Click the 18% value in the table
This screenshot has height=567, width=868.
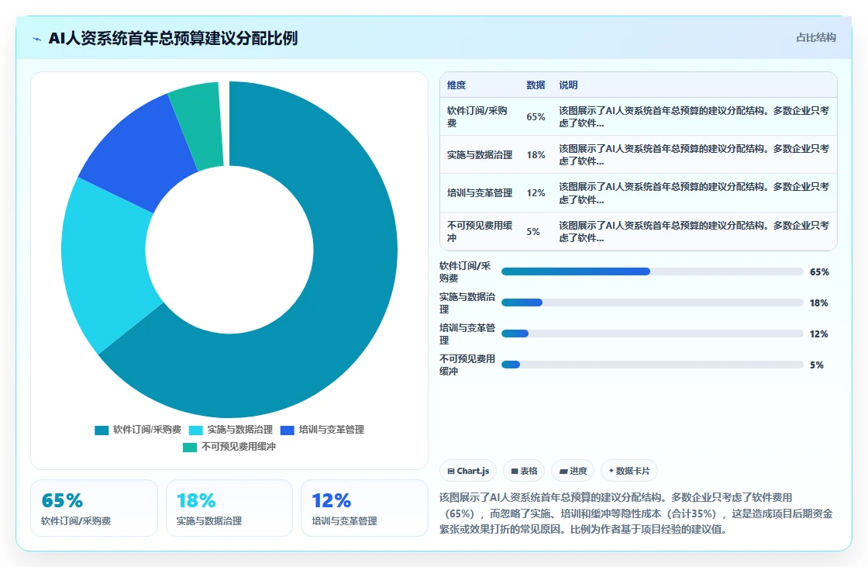pyautogui.click(x=536, y=155)
